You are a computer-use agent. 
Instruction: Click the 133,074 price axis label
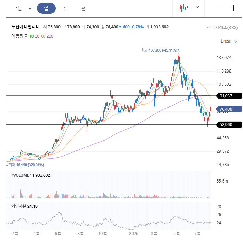click(x=224, y=58)
